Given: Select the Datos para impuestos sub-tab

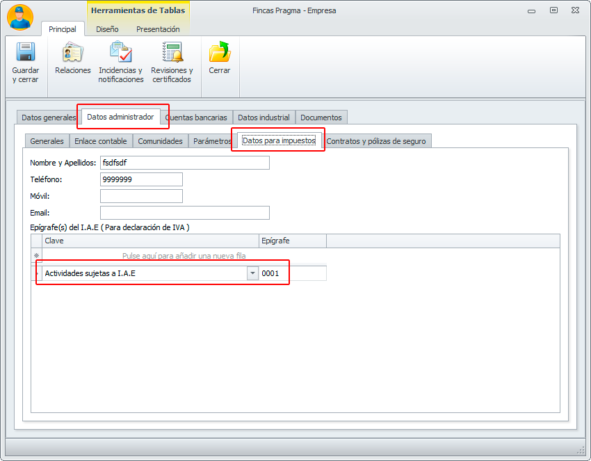Looking at the screenshot, I should tap(279, 140).
